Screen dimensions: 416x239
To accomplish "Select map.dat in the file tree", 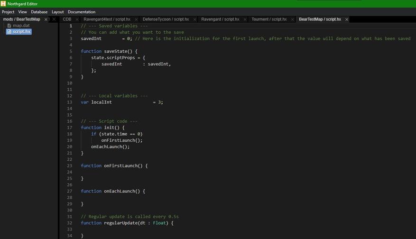I will coord(21,26).
